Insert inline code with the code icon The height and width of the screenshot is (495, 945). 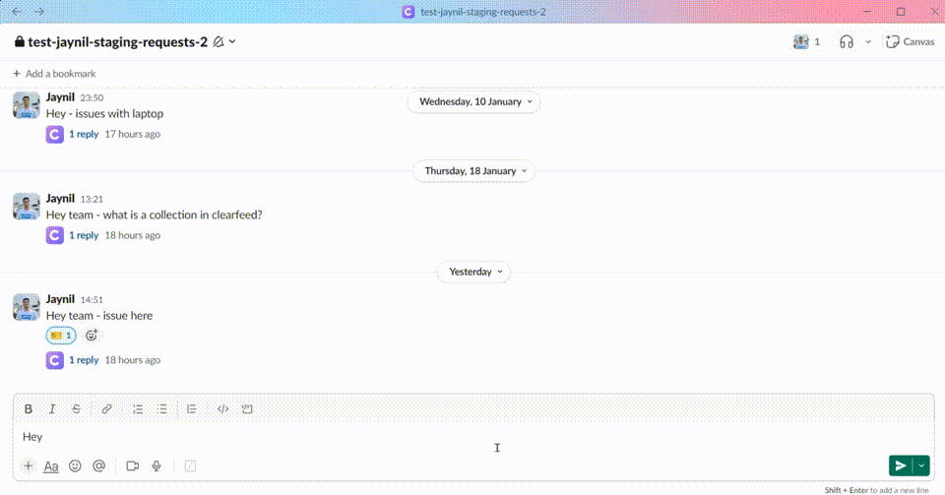[x=222, y=408]
